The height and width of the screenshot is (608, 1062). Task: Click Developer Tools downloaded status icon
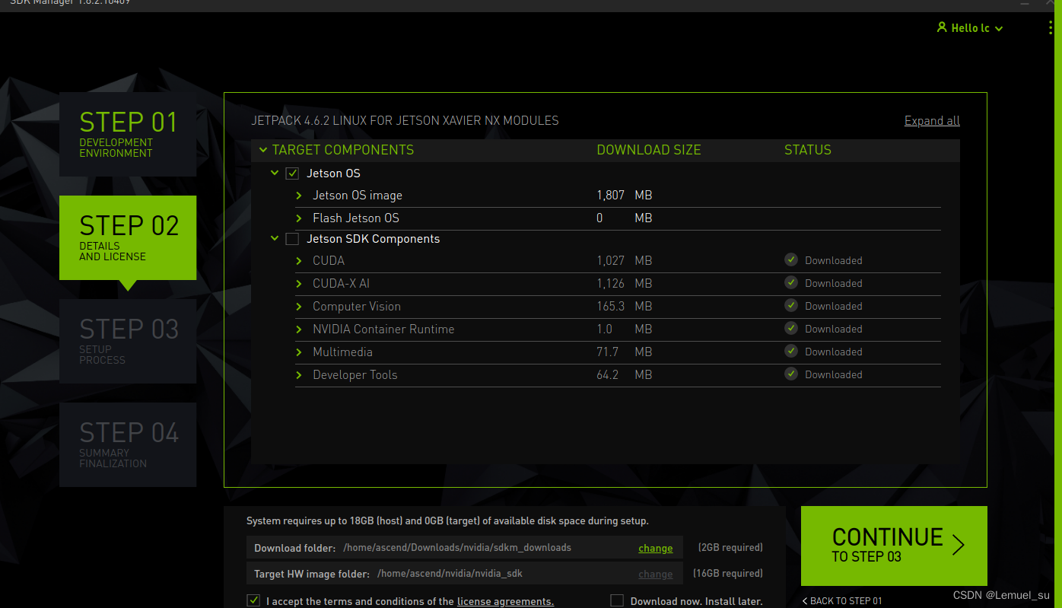coord(791,374)
